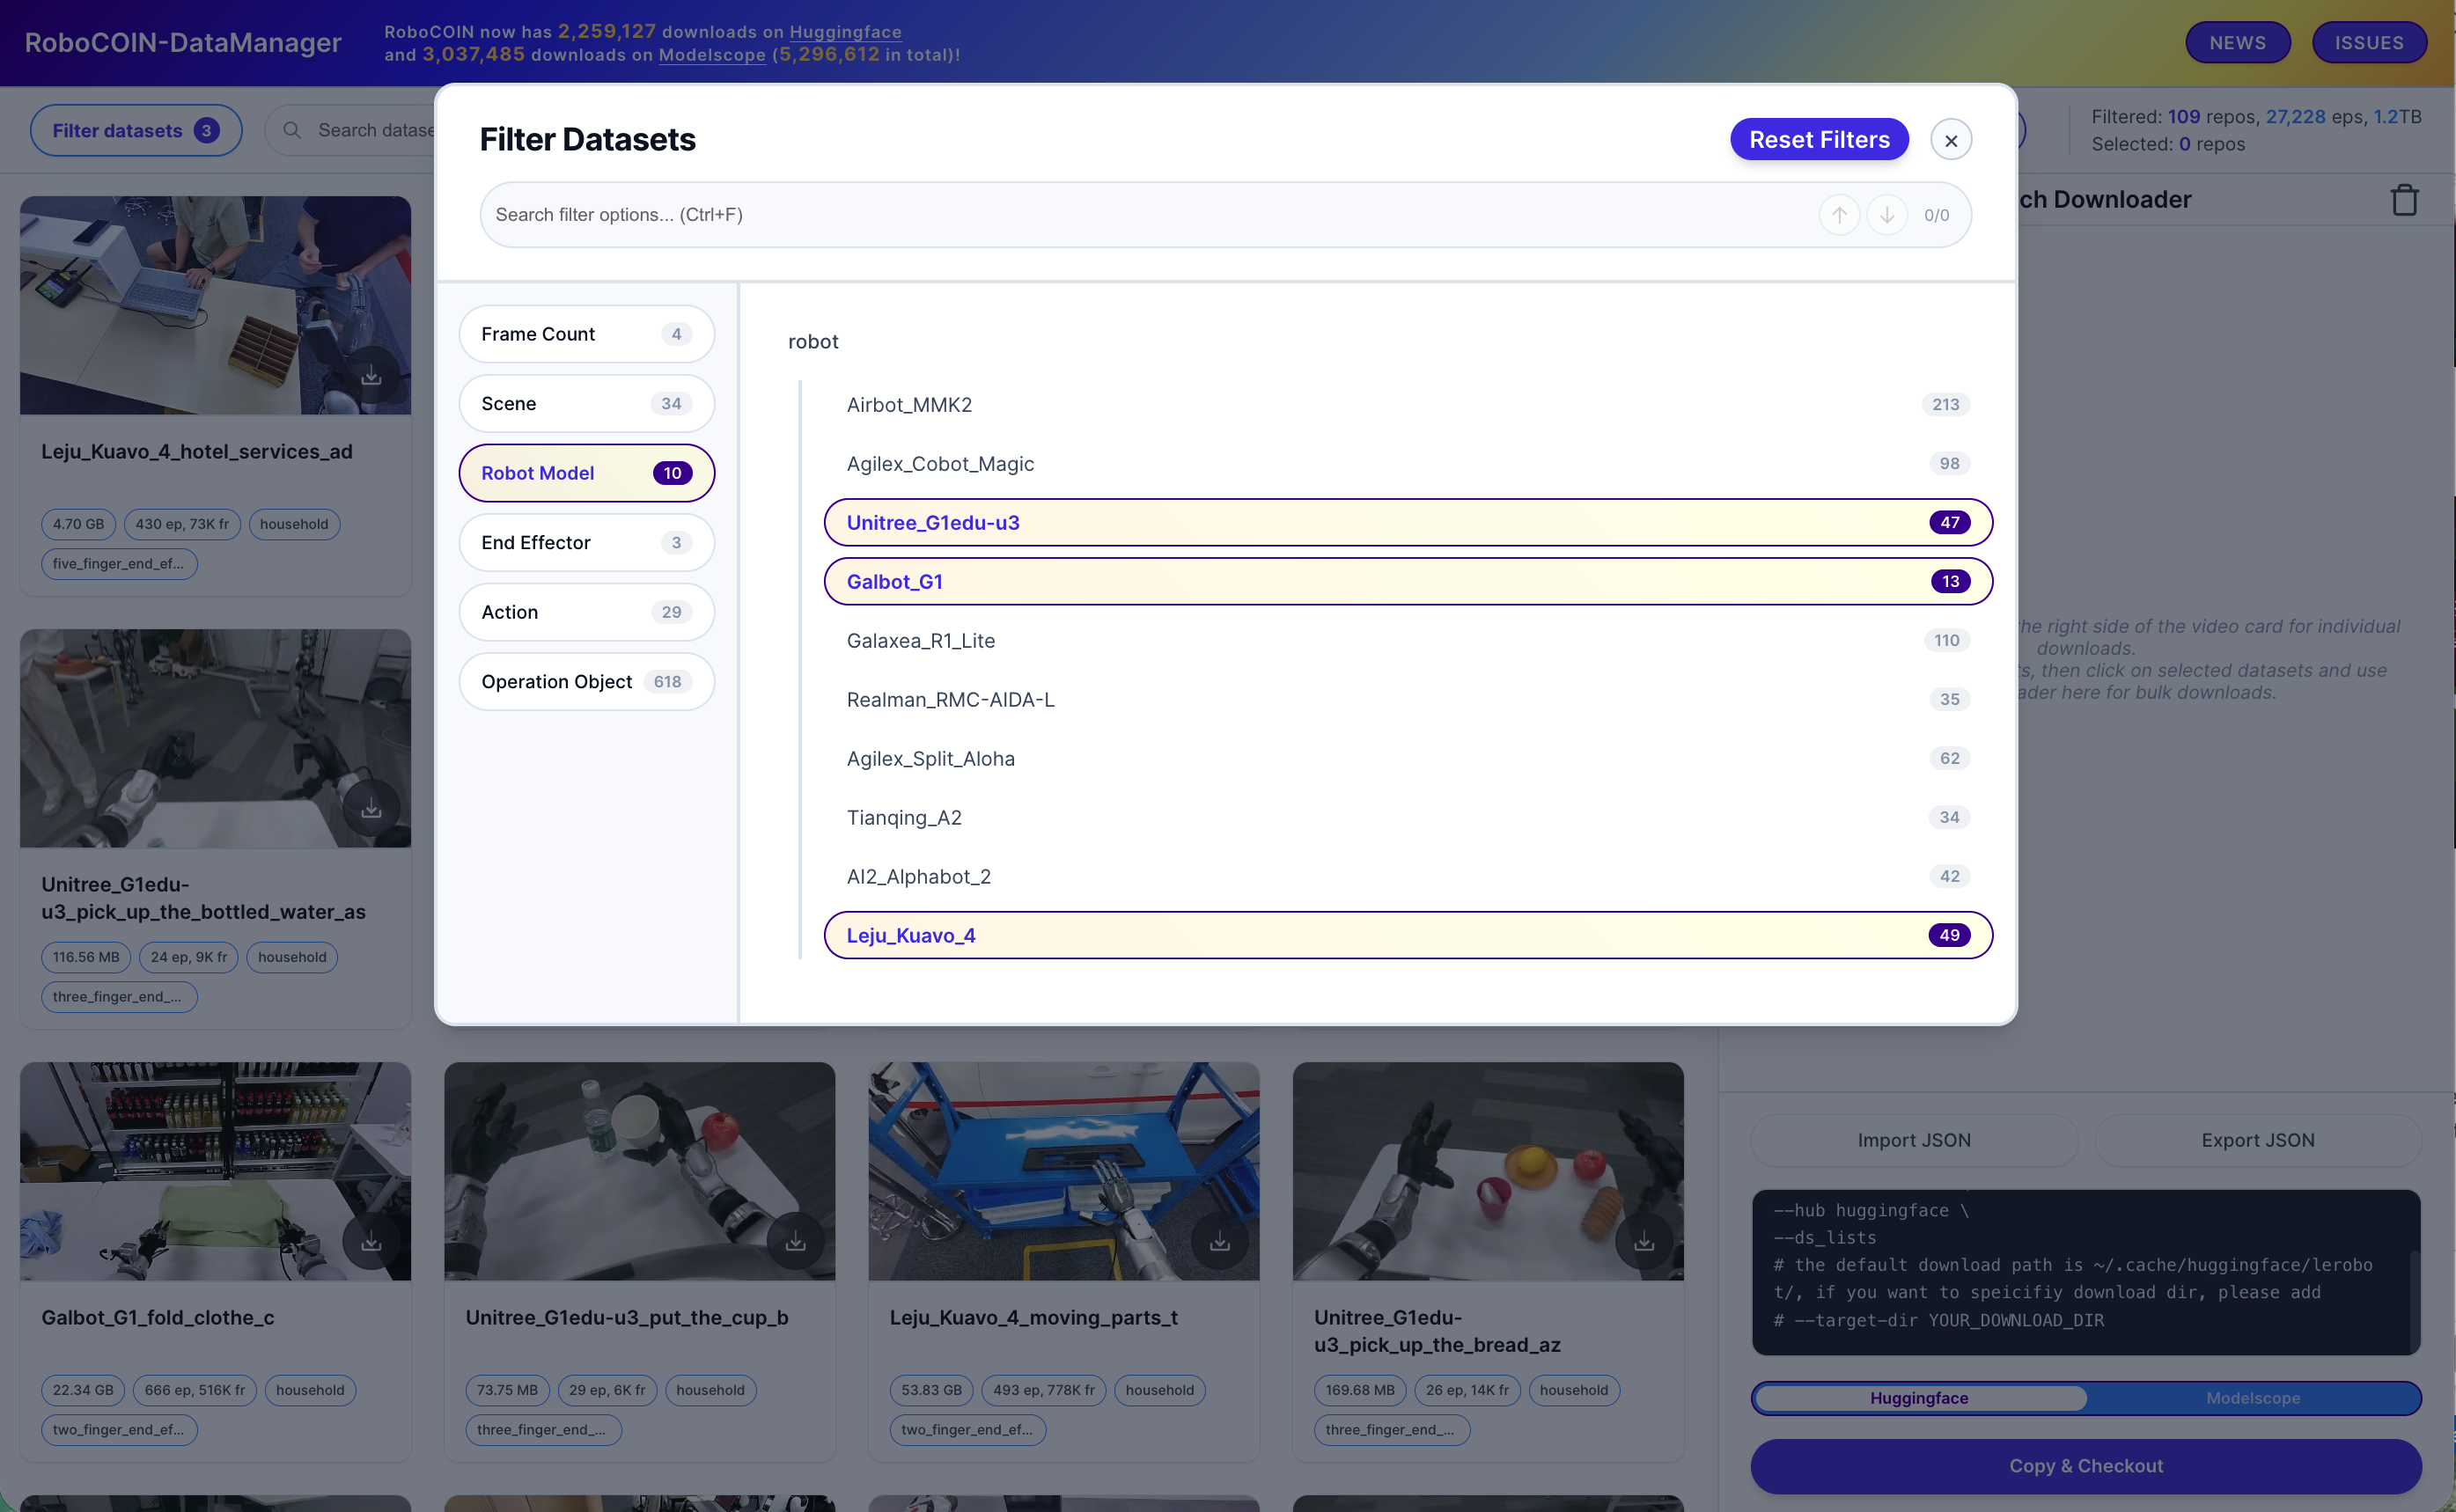Click the next search match down-arrow icon
2456x1512 pixels.
(x=1886, y=215)
